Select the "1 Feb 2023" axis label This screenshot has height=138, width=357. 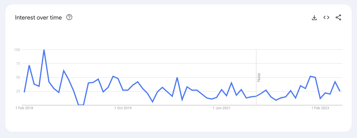321,108
